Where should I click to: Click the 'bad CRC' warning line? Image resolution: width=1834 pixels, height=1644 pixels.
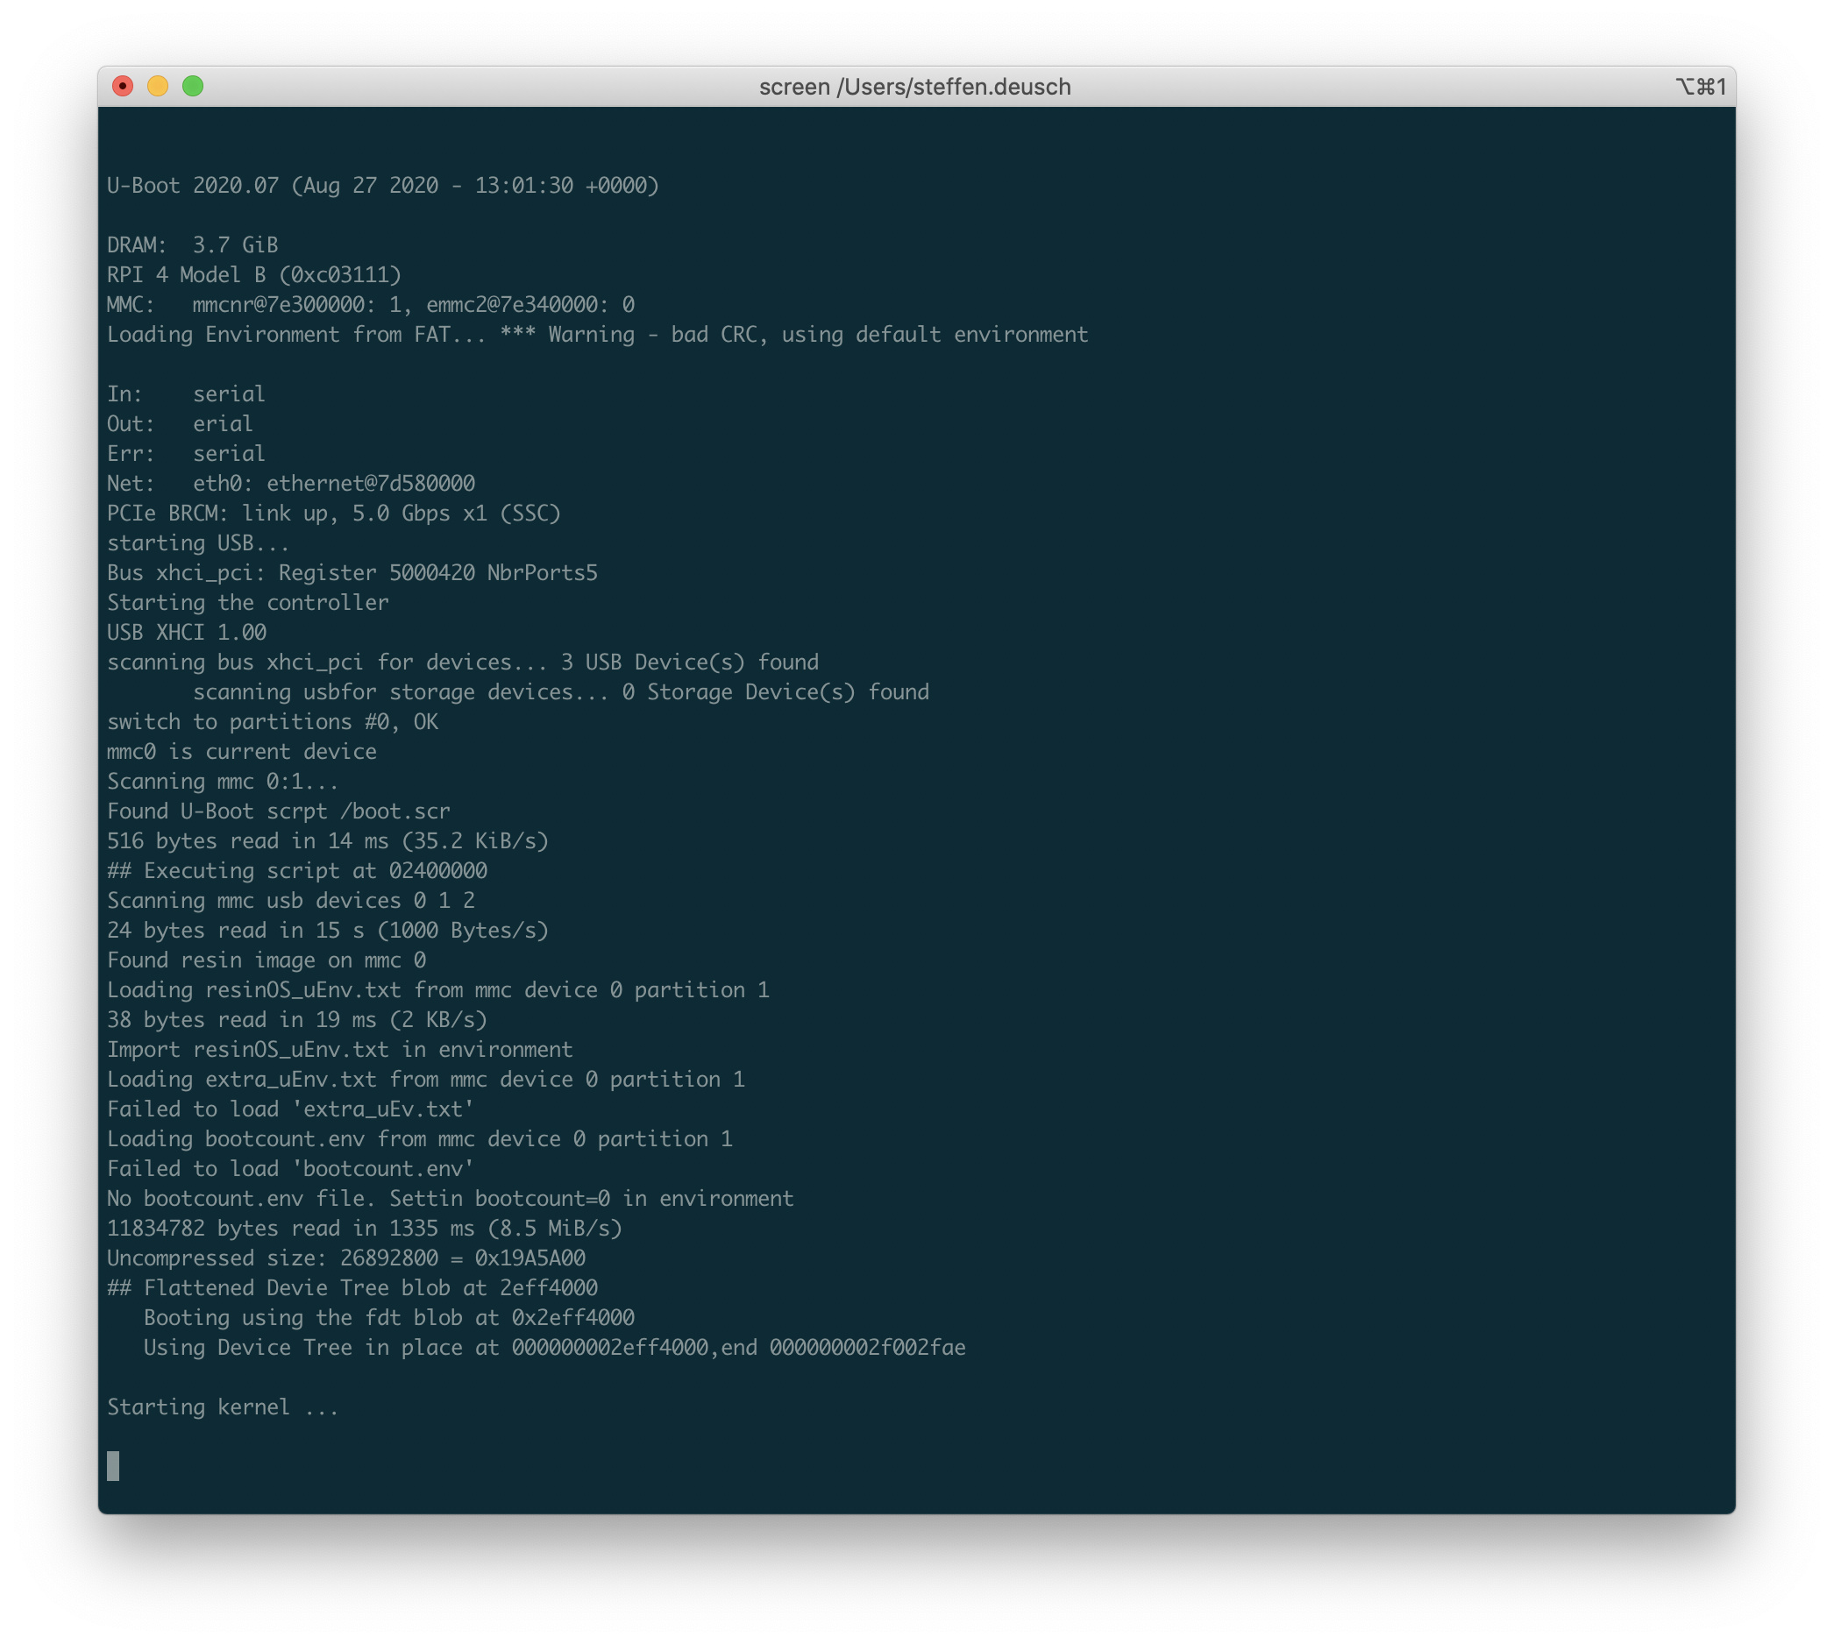597,334
